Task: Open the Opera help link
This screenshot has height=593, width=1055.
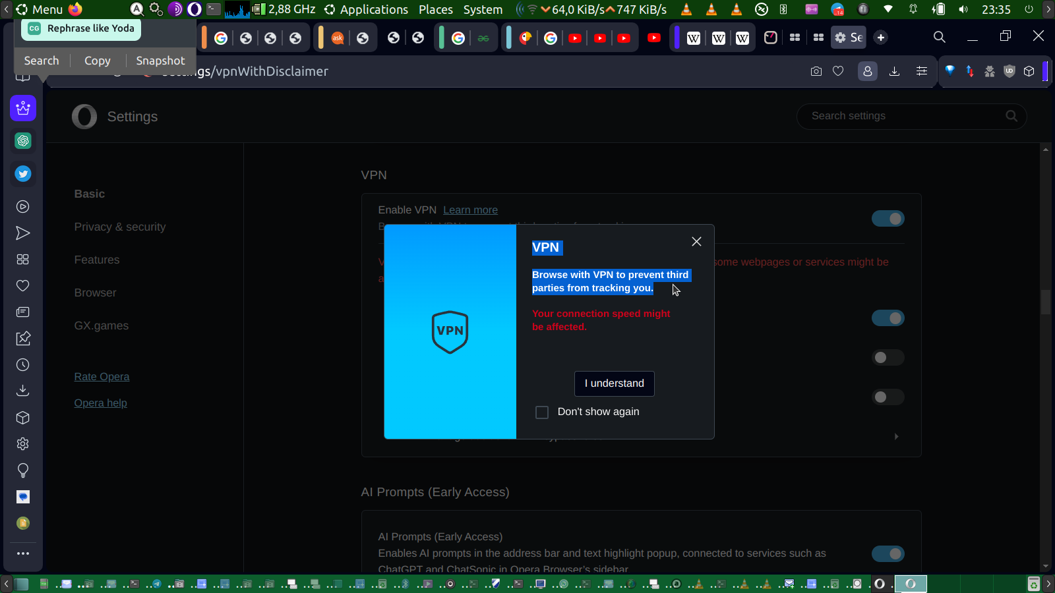Action: 100,403
